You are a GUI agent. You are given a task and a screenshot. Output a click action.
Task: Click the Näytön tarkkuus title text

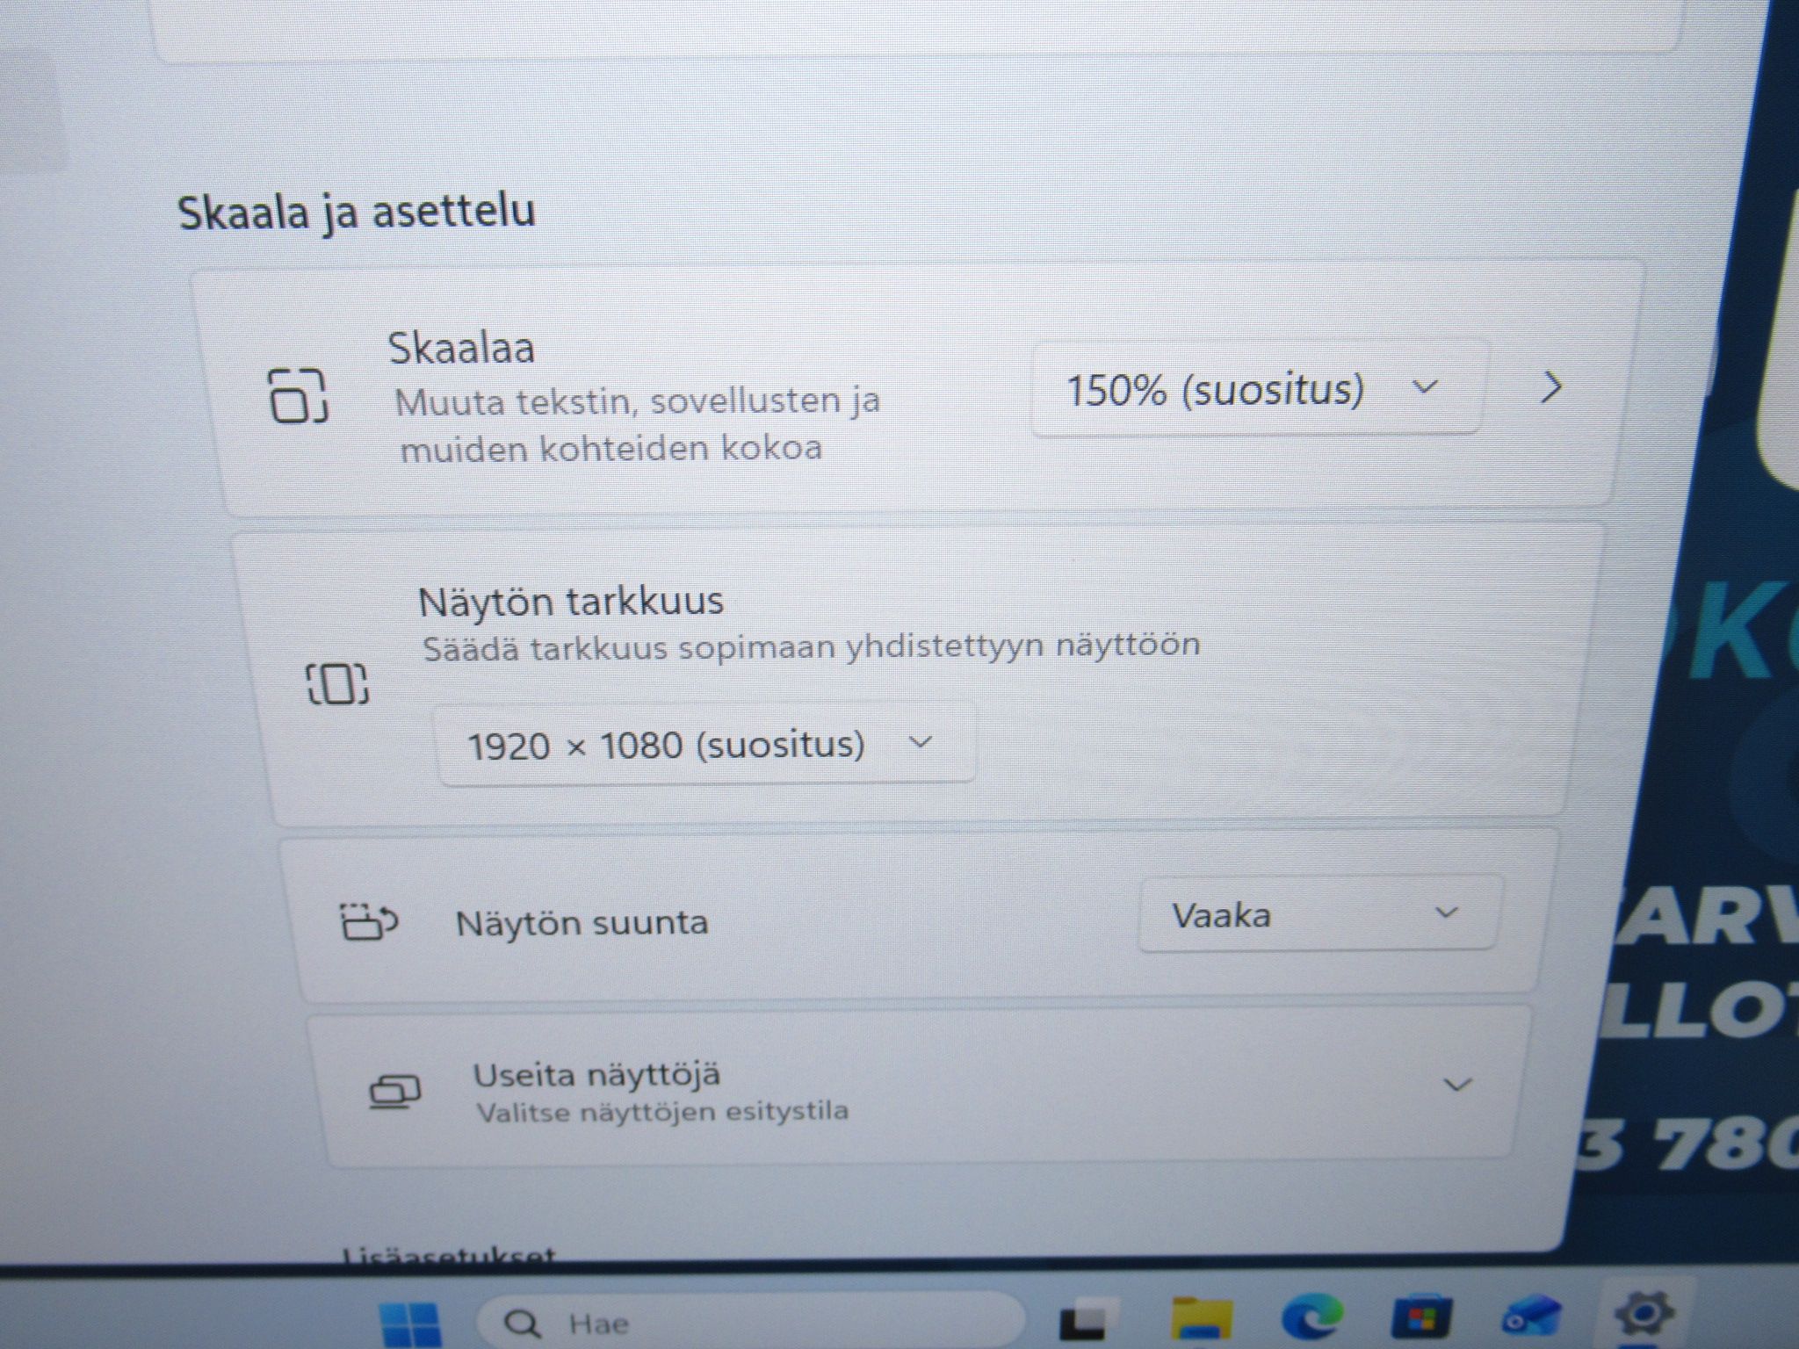coord(571,602)
